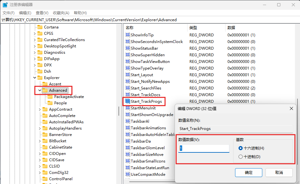
Task: Open the 查看(V) menu
Action: [x=42, y=13]
